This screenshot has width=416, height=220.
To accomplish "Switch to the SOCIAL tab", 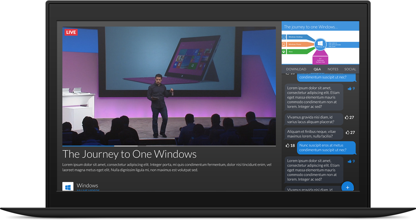I will 350,69.
